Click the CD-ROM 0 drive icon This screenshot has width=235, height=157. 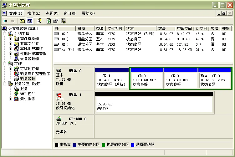[x=59, y=119]
